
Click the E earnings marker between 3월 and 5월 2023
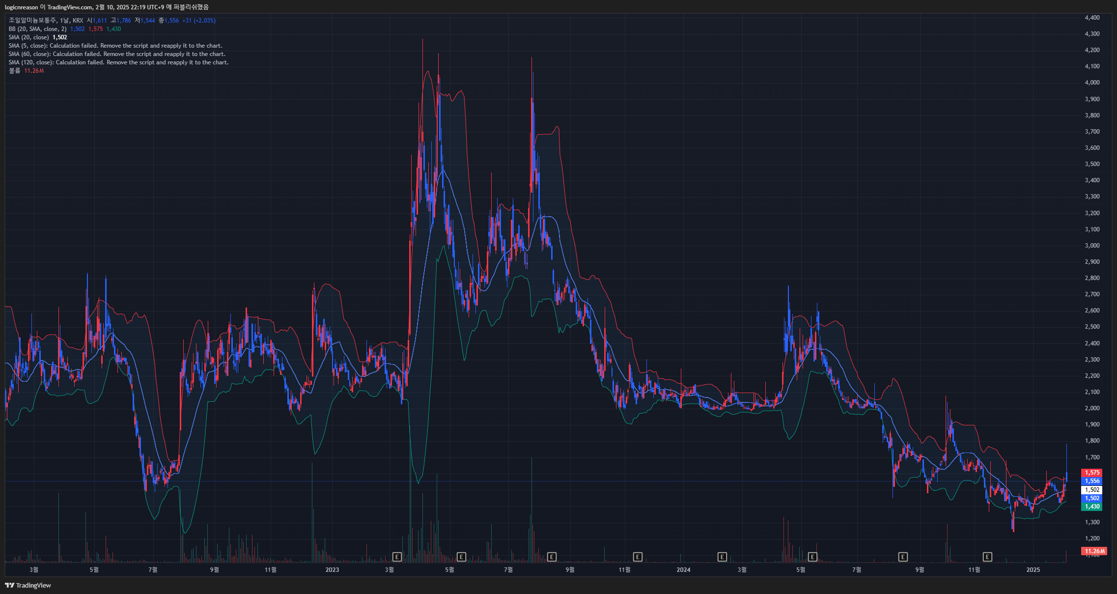click(x=397, y=557)
